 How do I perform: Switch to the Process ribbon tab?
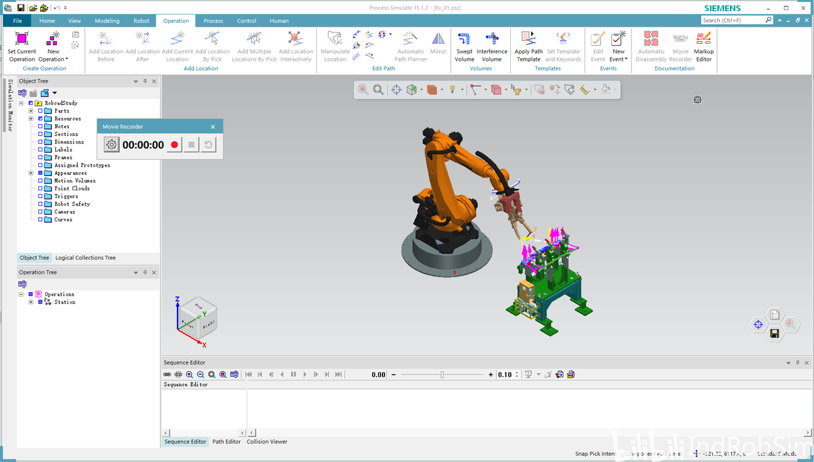tap(213, 20)
